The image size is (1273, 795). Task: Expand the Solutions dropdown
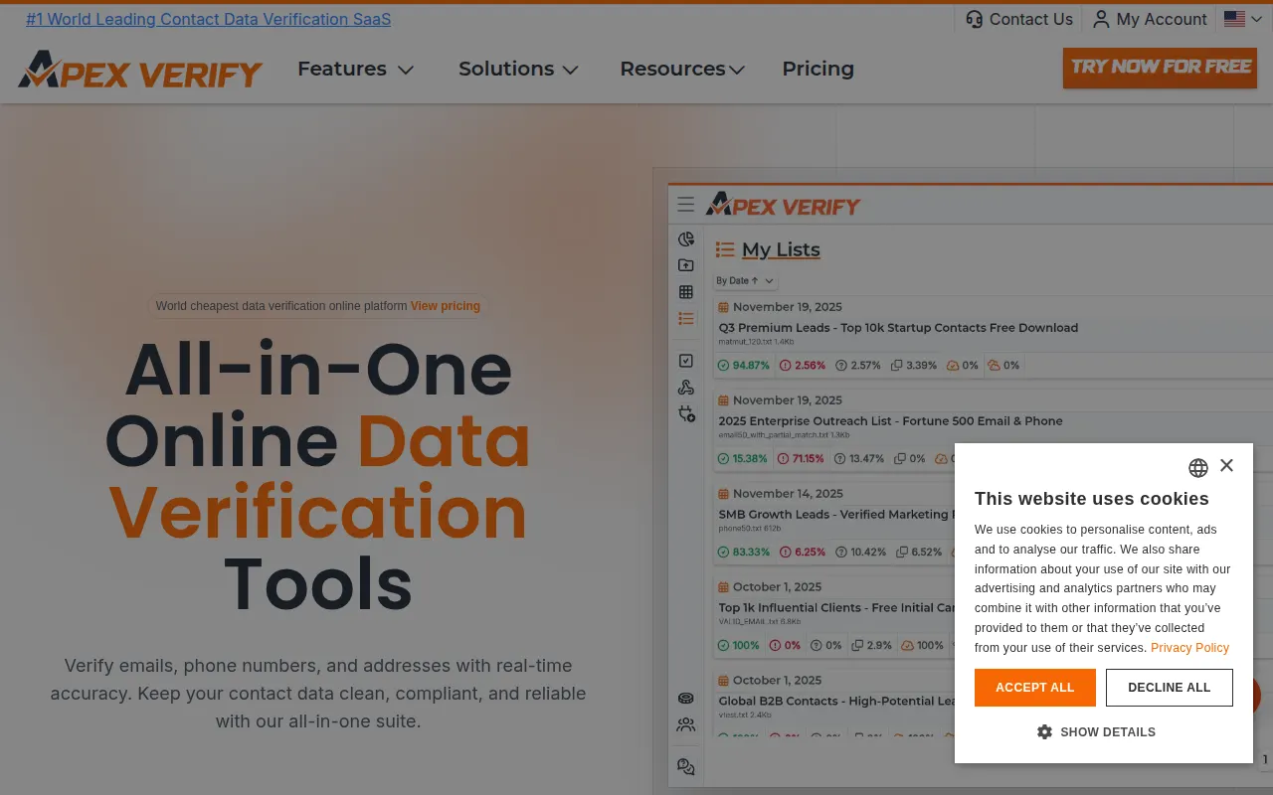pyautogui.click(x=518, y=69)
